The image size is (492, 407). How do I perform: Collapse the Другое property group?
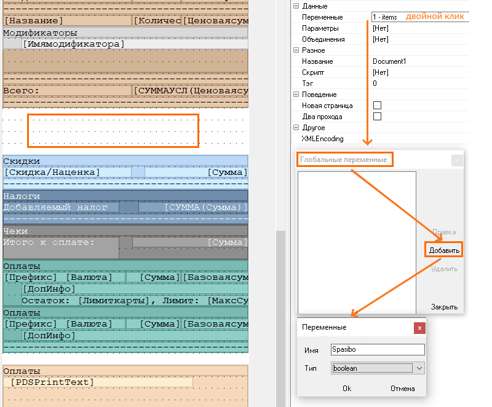(296, 128)
